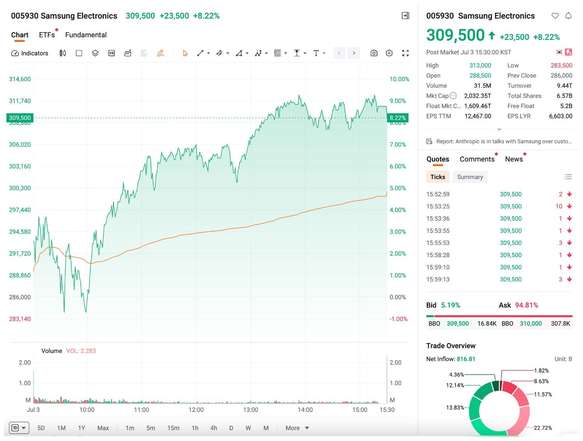Select the price range measure tool
This screenshot has width=583, height=441.
tap(297, 53)
